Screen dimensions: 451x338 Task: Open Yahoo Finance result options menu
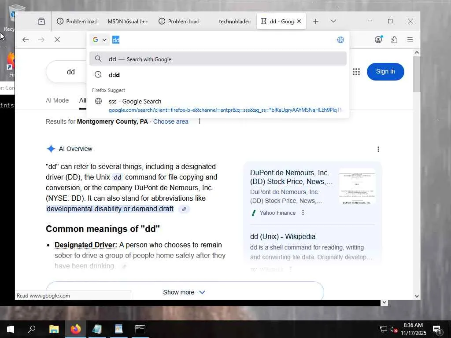click(303, 213)
